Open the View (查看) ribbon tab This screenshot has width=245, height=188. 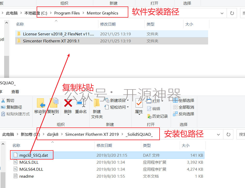[15, 92]
